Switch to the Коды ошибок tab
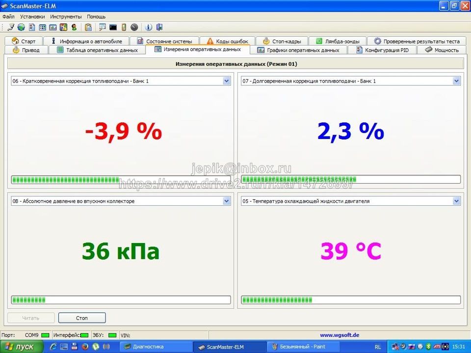 click(227, 41)
